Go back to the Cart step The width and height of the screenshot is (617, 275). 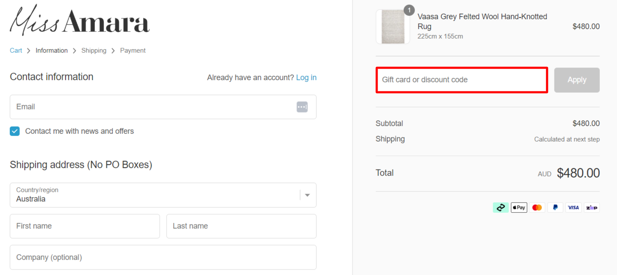point(15,50)
